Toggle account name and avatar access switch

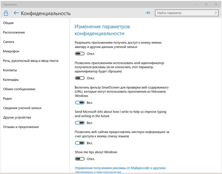[80, 54]
